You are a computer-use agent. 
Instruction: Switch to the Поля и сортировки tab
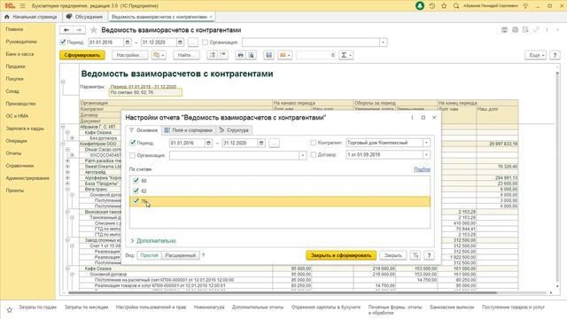pos(189,130)
